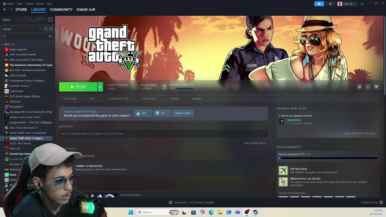Click View all friends who play
The height and width of the screenshot is (217, 386).
point(360,133)
